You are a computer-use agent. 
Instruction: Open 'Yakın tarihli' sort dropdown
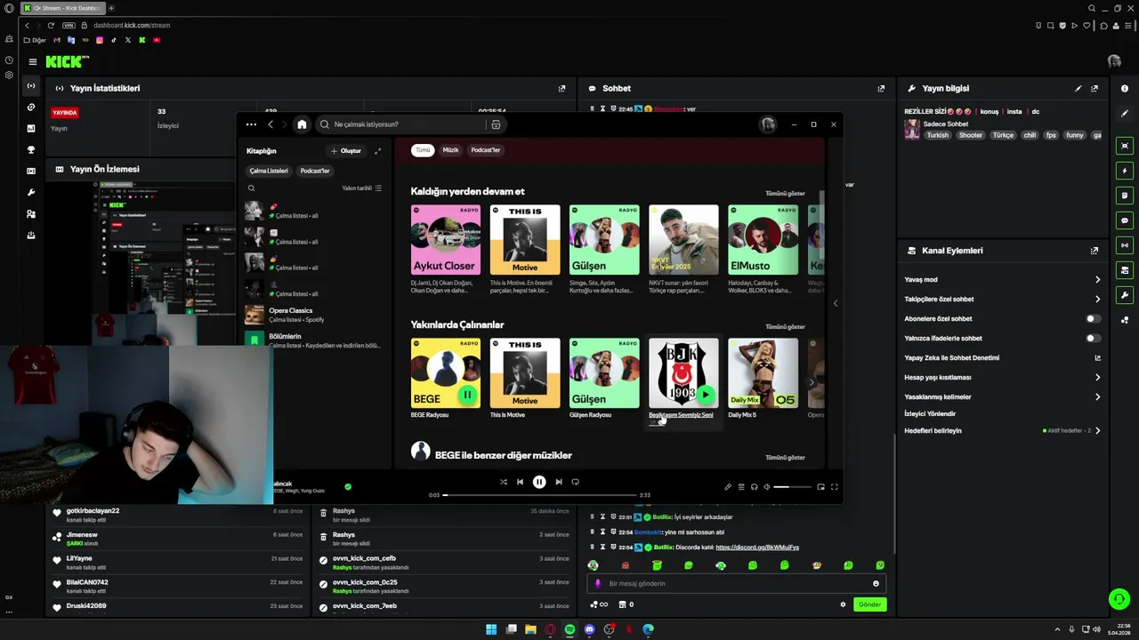(361, 188)
